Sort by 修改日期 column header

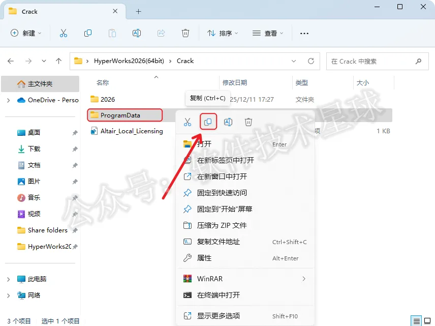pos(235,83)
